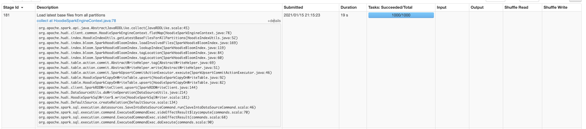
Task: Sort by the Shuffle Write column header
Action: 555,7
